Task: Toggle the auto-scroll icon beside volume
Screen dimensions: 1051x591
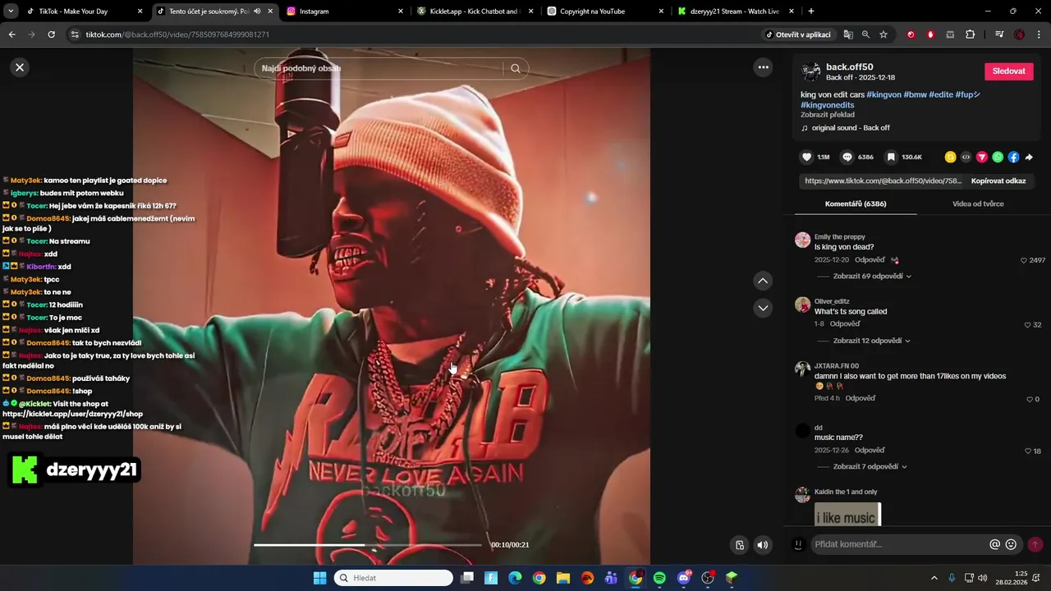Action: (740, 544)
